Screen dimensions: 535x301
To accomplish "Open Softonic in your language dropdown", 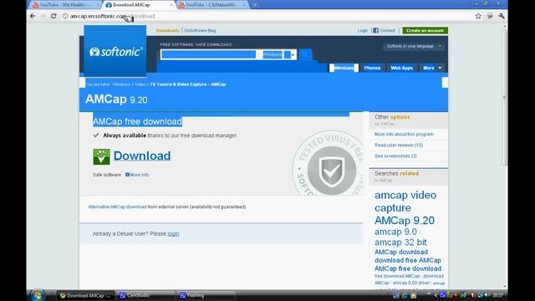I will (x=414, y=46).
